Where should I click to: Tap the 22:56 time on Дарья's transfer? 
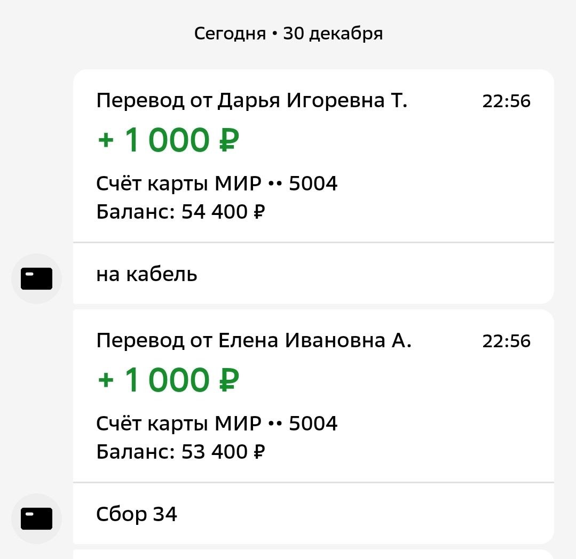pos(506,101)
